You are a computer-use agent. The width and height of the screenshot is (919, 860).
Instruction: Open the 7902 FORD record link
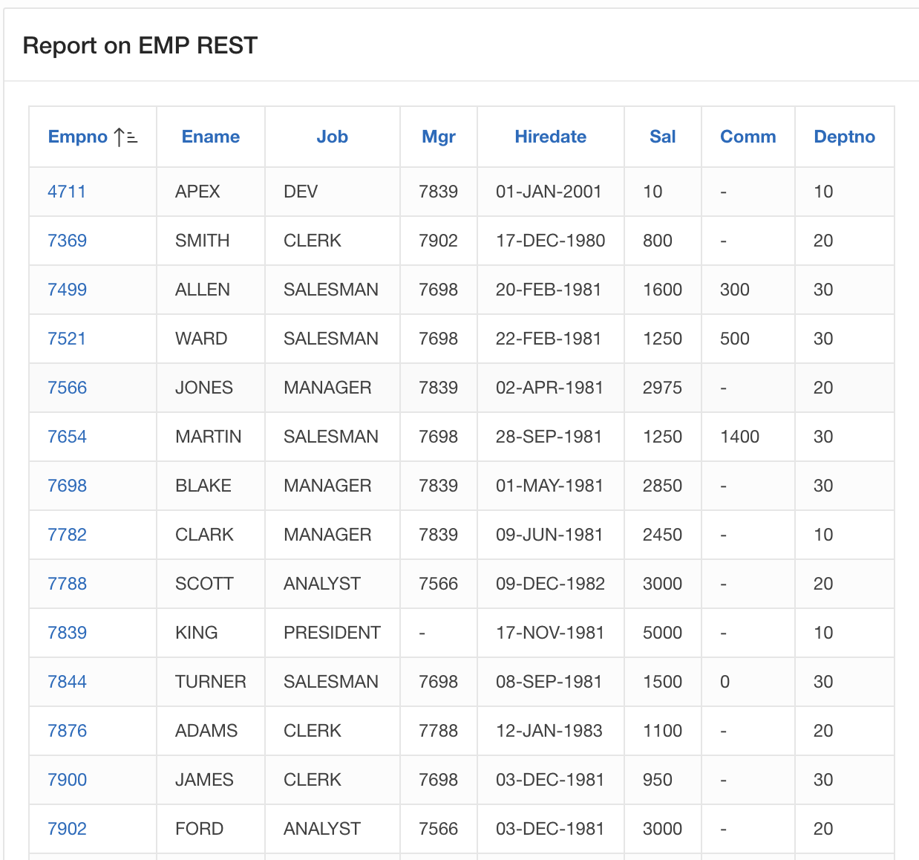point(67,829)
